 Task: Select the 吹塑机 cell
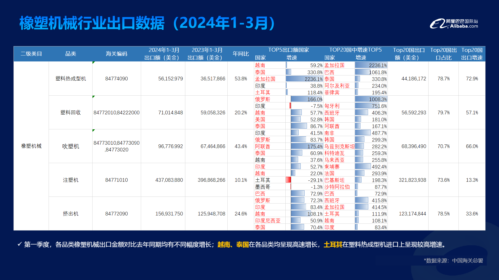(70, 146)
